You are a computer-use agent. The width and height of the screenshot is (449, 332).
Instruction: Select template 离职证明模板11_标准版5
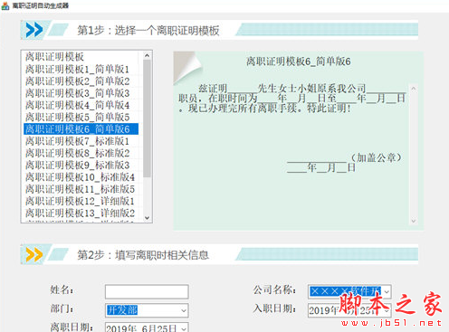tap(81, 189)
